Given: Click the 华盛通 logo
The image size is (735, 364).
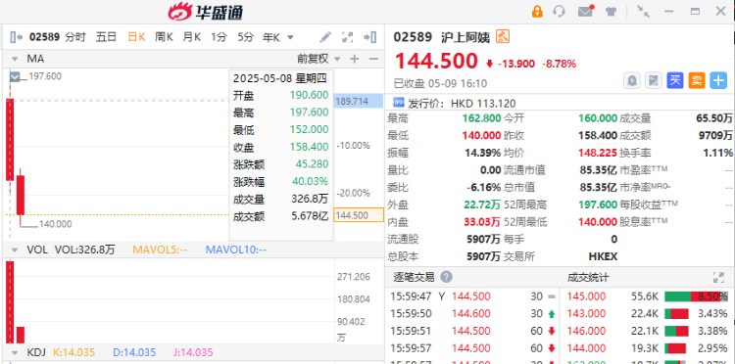Looking at the screenshot, I should tap(206, 12).
